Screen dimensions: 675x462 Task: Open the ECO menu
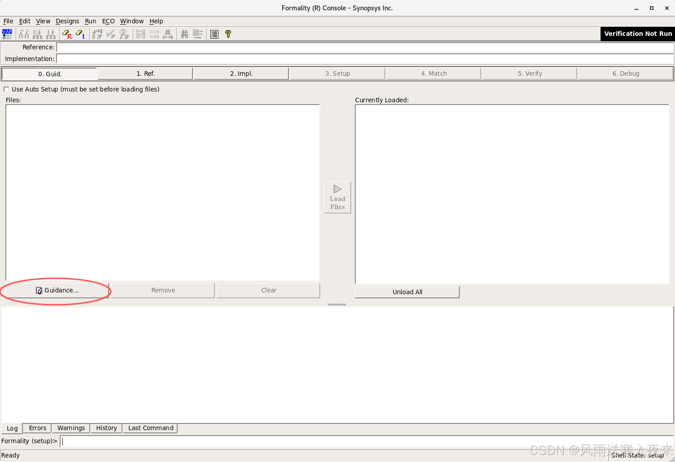[x=108, y=21]
